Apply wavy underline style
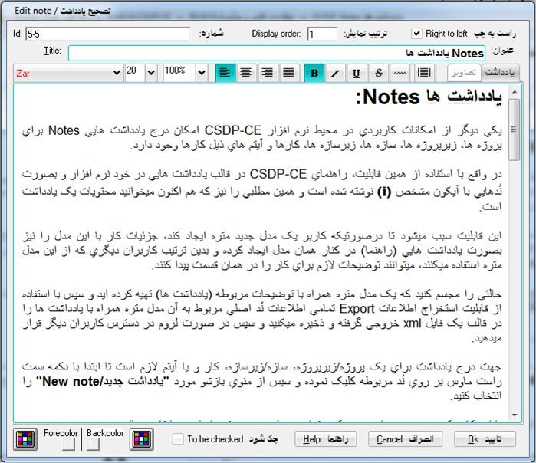Screen dimensions: 536x463 tap(400, 73)
